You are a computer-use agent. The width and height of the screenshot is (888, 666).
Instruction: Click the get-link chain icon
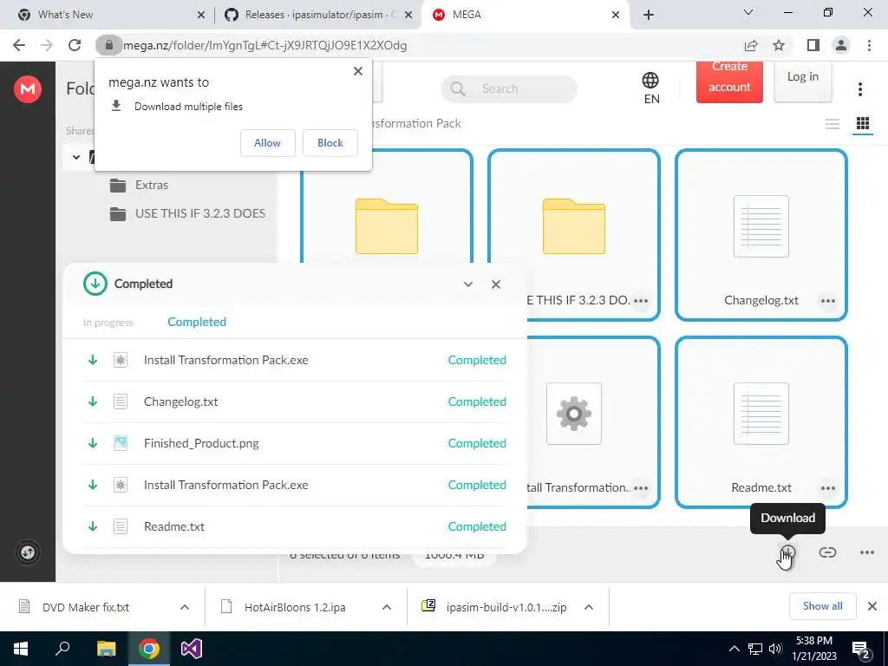coord(827,552)
